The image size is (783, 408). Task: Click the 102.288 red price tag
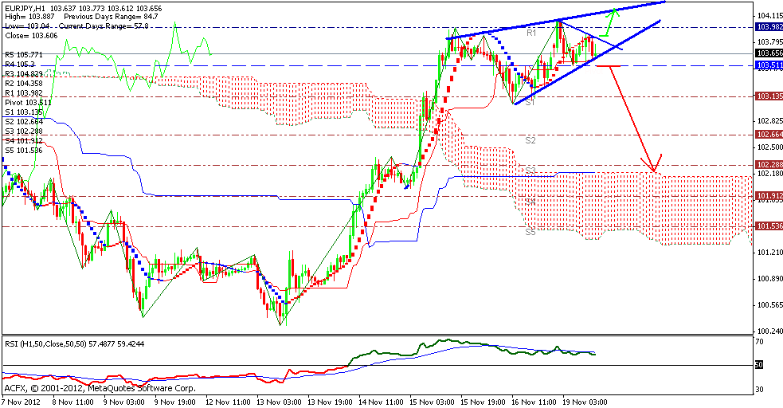coord(767,164)
